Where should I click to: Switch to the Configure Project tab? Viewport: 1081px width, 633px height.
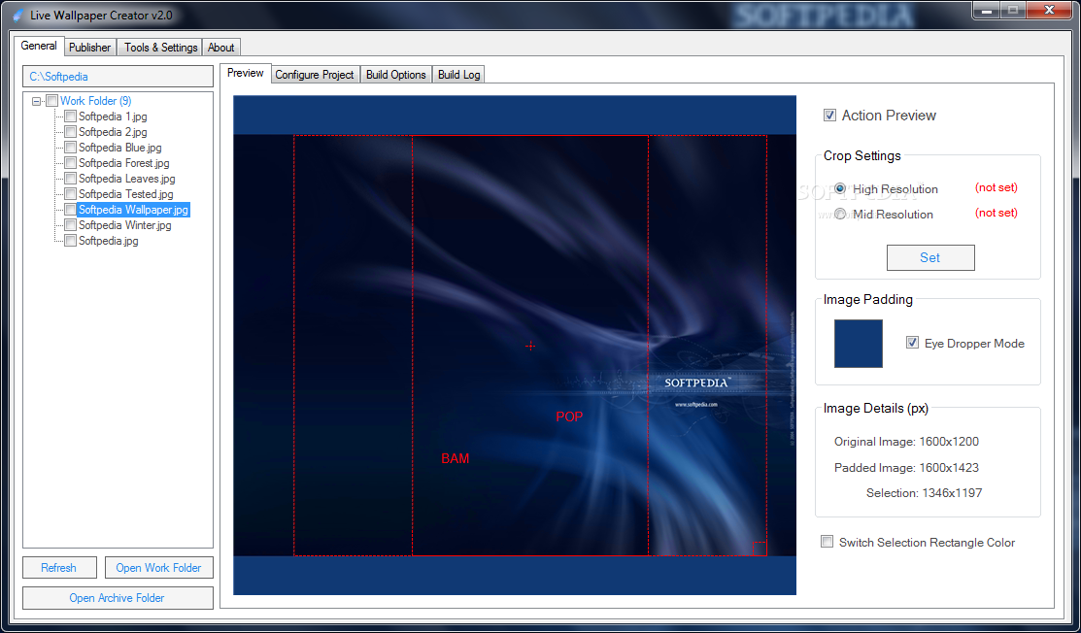pos(315,75)
